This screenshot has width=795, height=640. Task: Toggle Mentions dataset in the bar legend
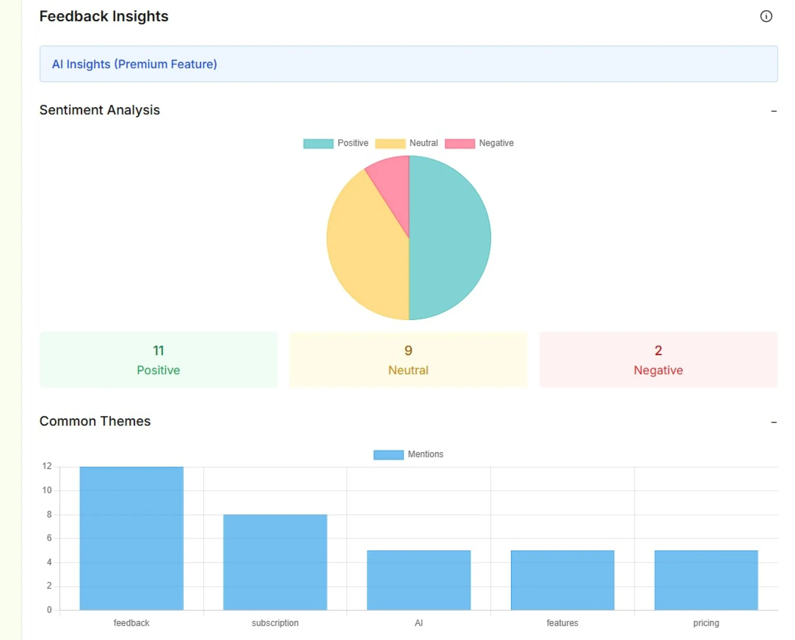(408, 455)
